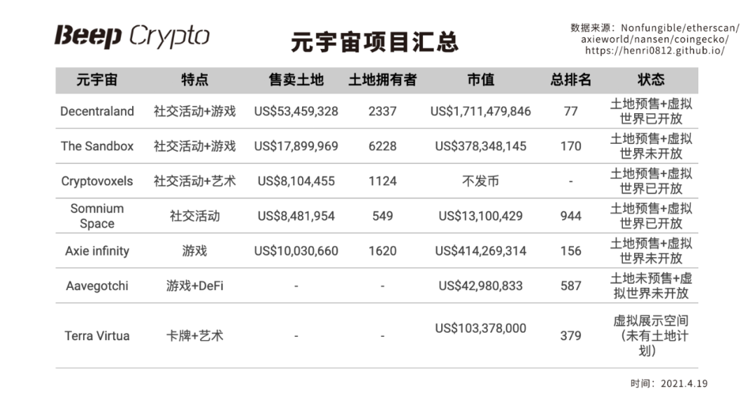This screenshot has width=755, height=401.
Task: Click the 不发币 cell for Cryptovoxels
Action: point(480,182)
